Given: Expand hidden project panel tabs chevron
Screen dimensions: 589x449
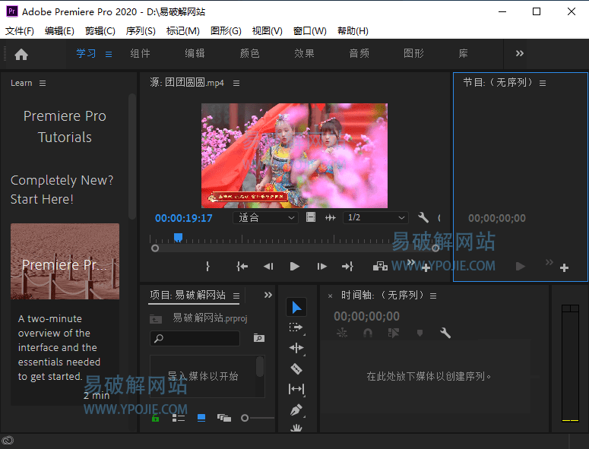Looking at the screenshot, I should pos(268,295).
